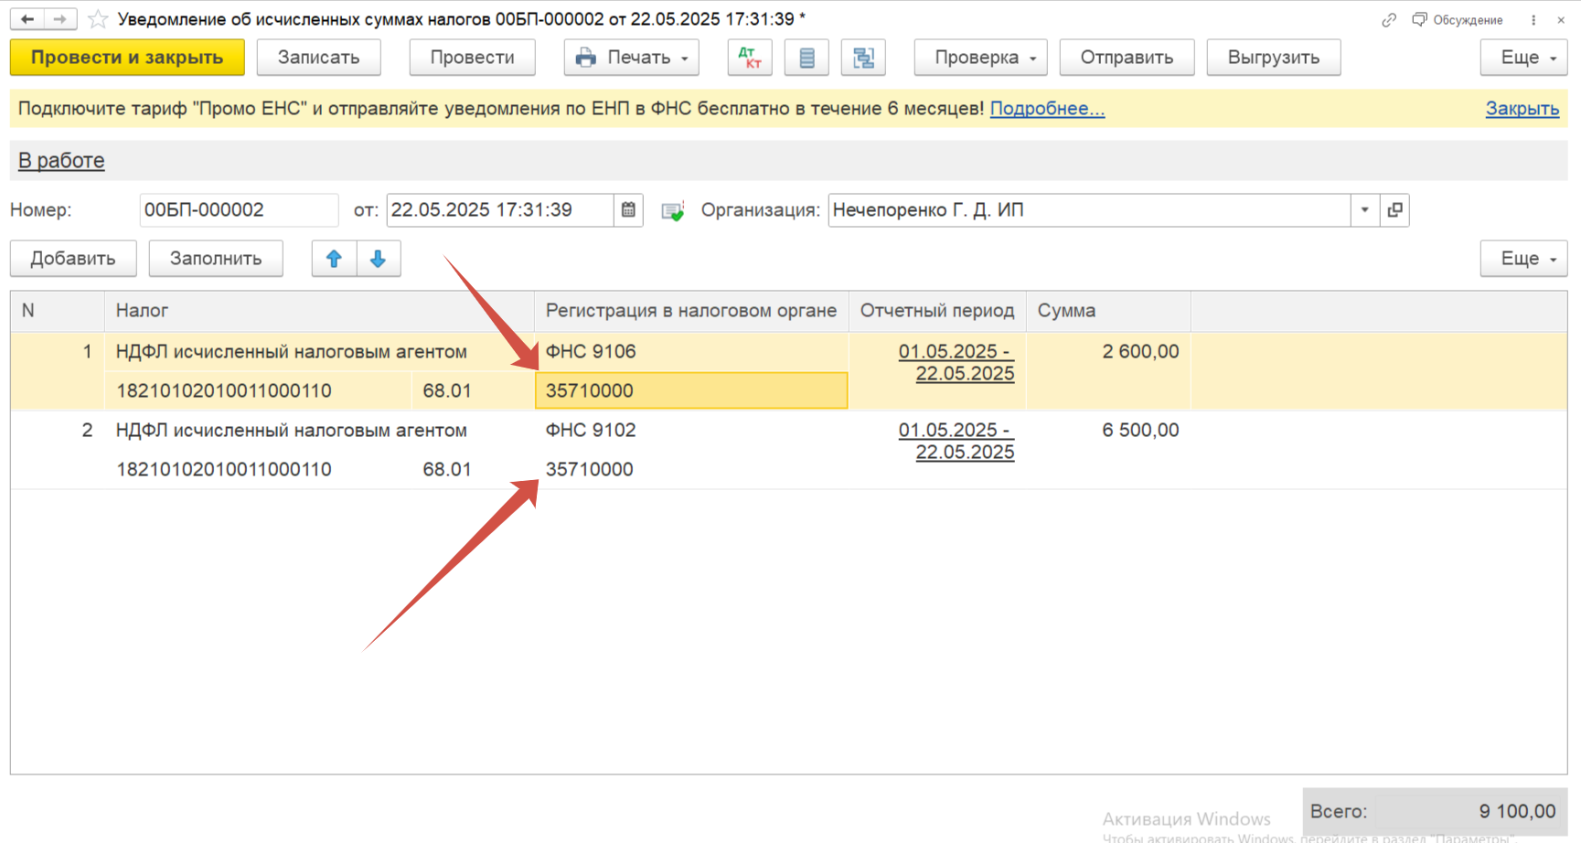This screenshot has height=843, width=1581.
Task: Expand the Проверка dropdown menu
Action: pos(980,58)
